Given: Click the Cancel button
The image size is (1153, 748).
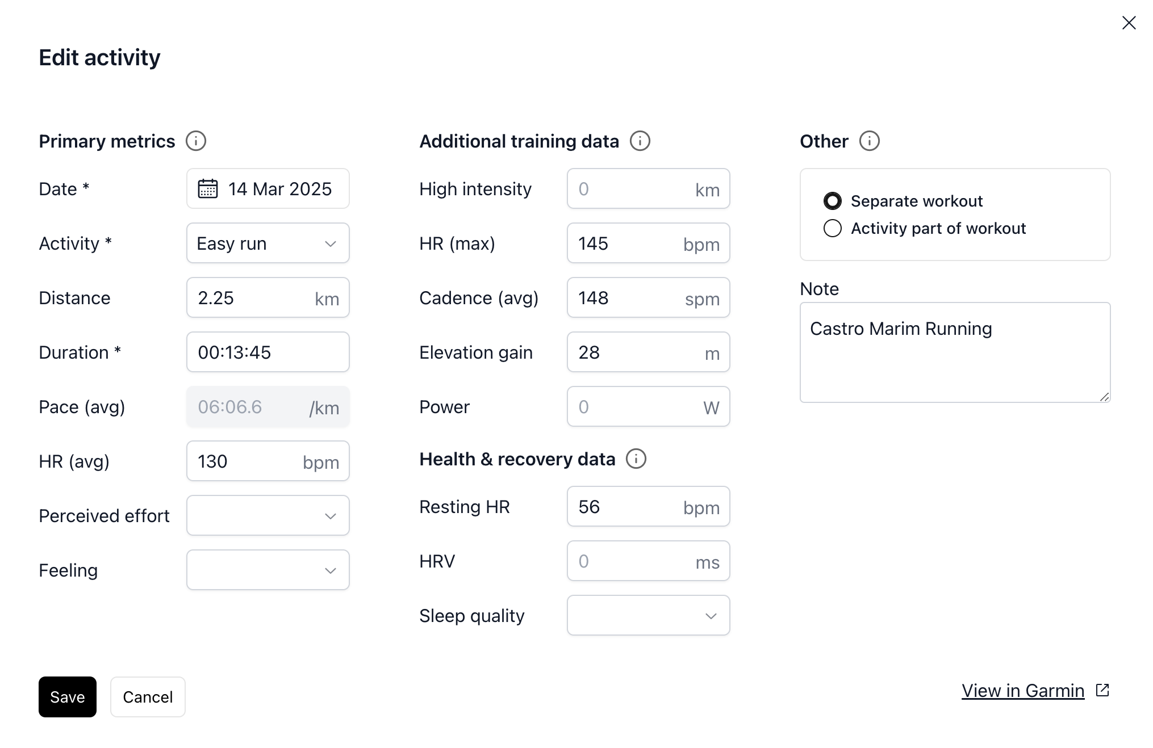Looking at the screenshot, I should 148,697.
